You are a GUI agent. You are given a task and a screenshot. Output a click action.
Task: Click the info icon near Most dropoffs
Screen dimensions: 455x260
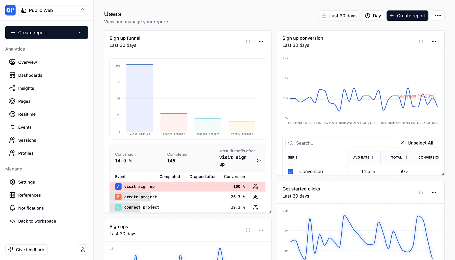(259, 160)
